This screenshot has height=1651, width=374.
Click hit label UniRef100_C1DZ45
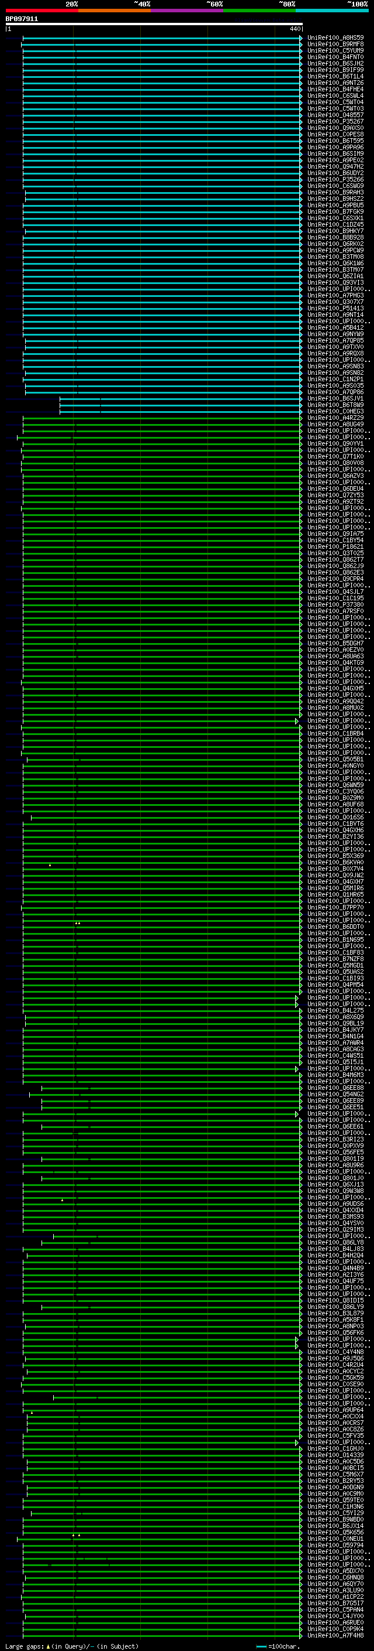pyautogui.click(x=335, y=225)
